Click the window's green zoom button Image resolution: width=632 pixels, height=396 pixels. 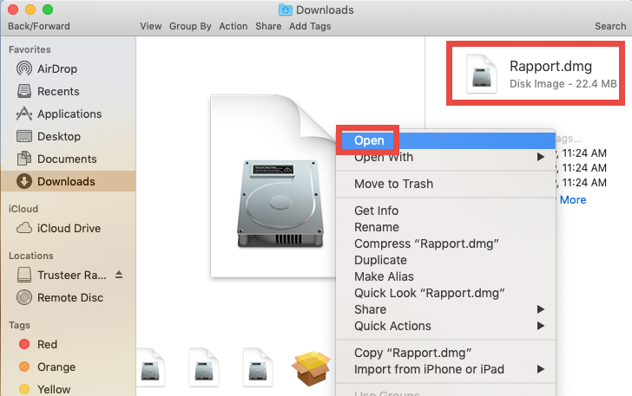tap(48, 10)
